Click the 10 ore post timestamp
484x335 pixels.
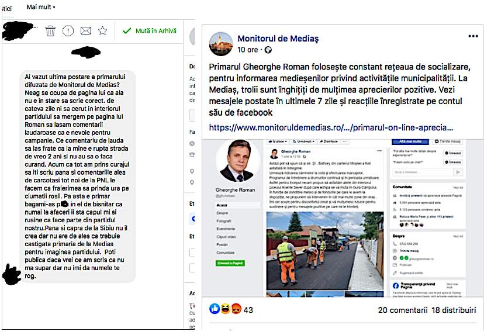(x=248, y=50)
